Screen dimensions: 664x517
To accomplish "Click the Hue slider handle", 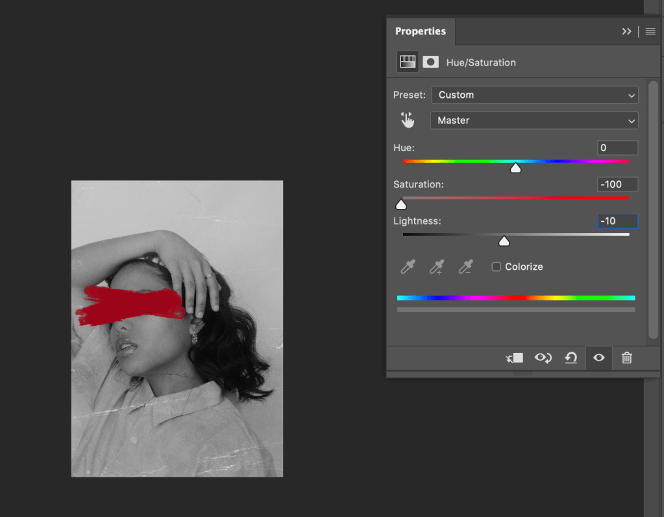I will tap(515, 168).
